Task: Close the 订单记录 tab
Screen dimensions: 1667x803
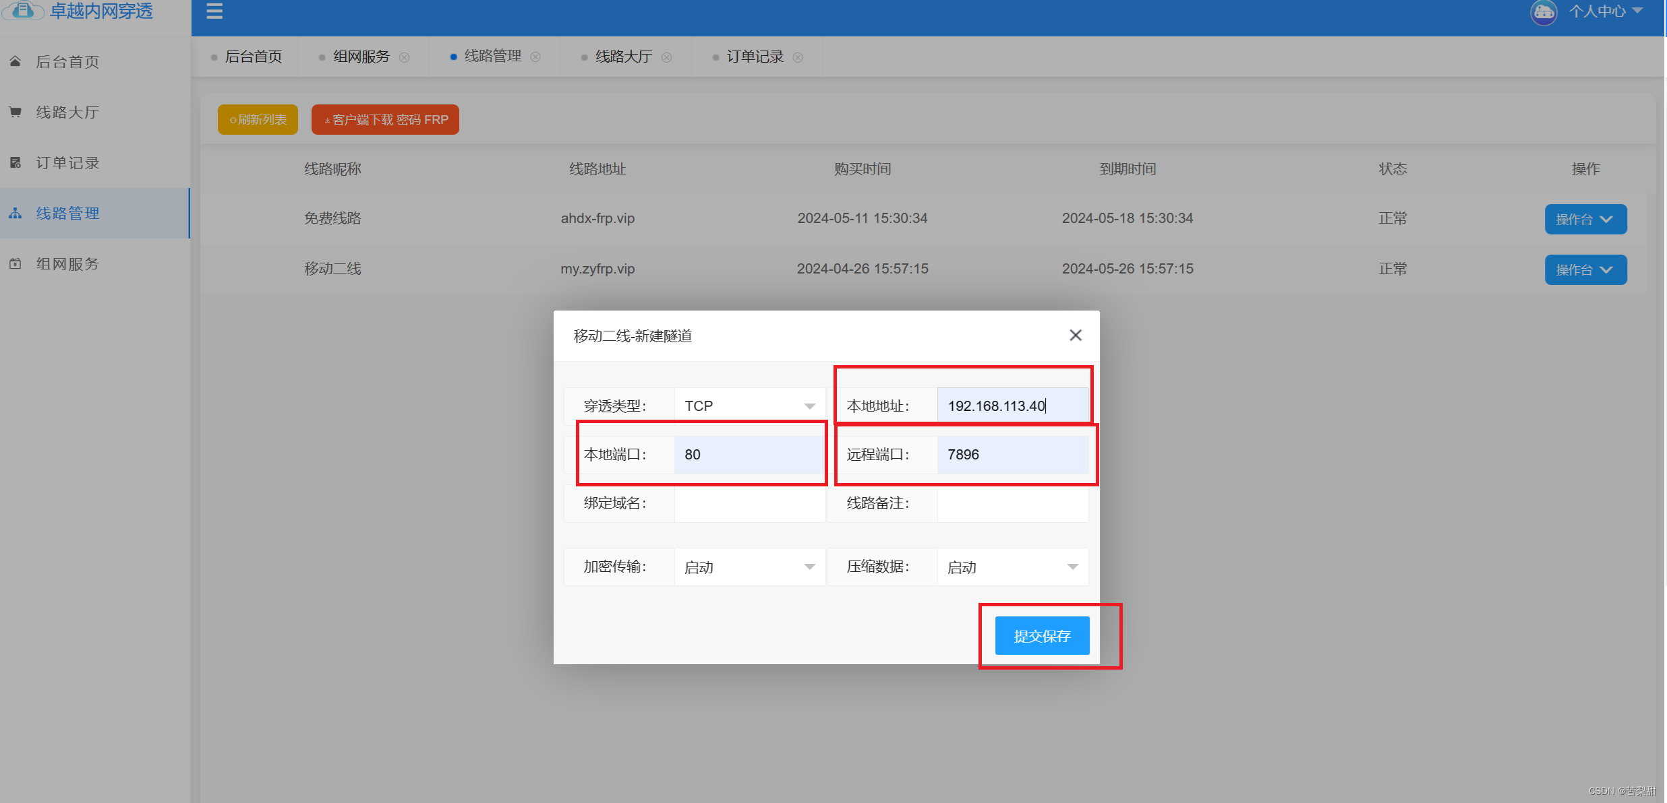Action: coord(798,57)
